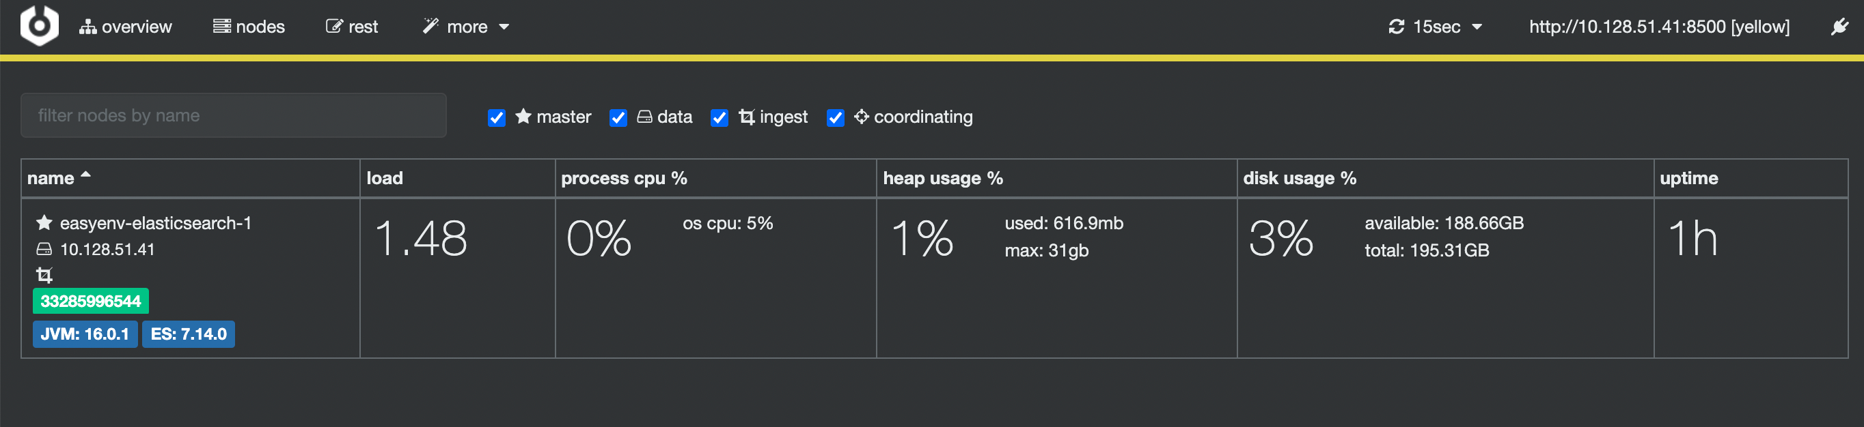Click the coordinating crosshair icon in the filters
Screen dimensions: 1864x427
click(860, 117)
